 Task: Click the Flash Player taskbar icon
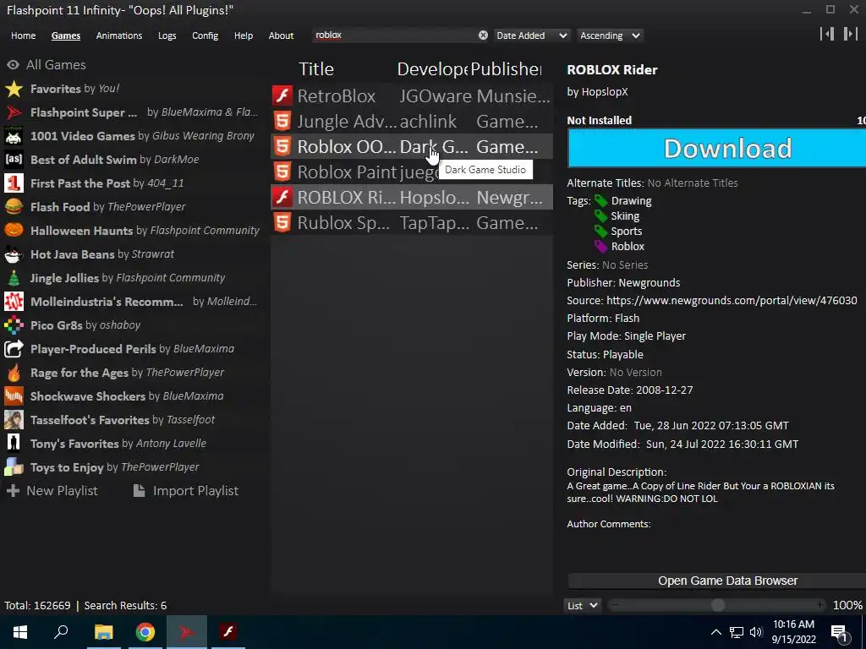tap(227, 632)
